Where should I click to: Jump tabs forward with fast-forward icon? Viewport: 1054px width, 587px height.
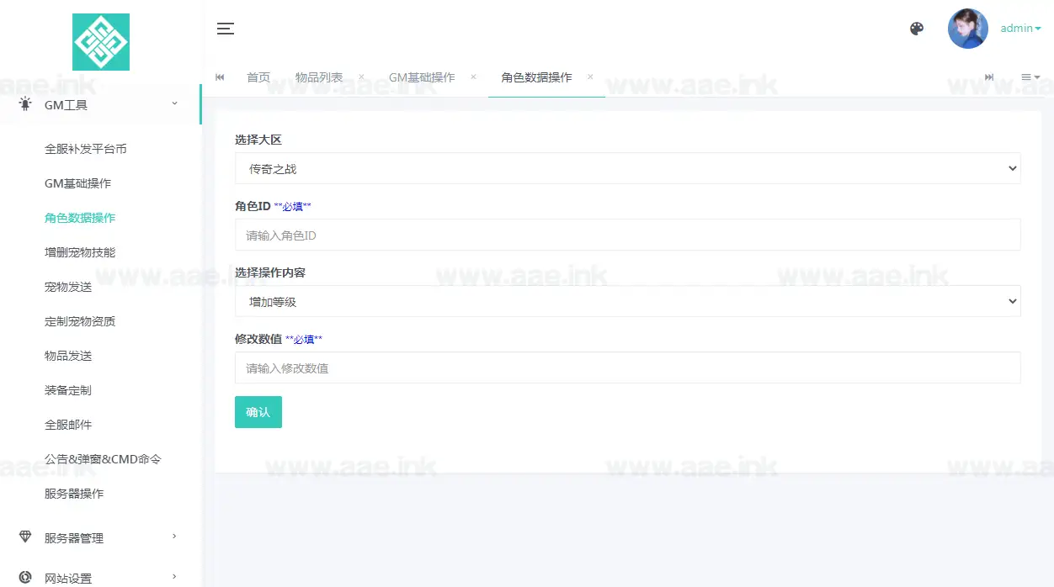click(x=989, y=77)
